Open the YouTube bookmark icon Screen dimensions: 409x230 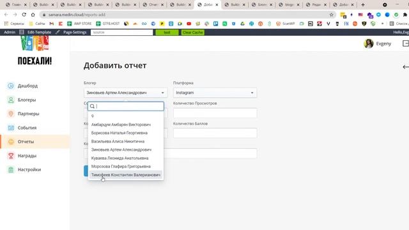click(x=189, y=24)
